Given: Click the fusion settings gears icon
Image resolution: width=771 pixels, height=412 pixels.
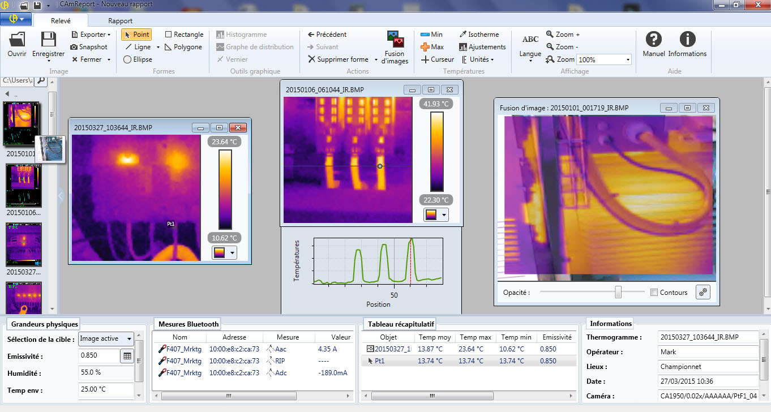Looking at the screenshot, I should tap(703, 293).
